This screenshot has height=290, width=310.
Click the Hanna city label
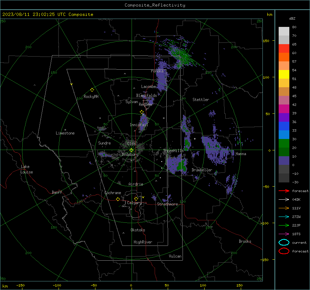pyautogui.click(x=241, y=154)
